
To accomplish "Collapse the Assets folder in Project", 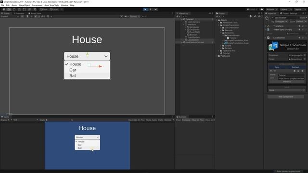I will (x=217, y=20).
